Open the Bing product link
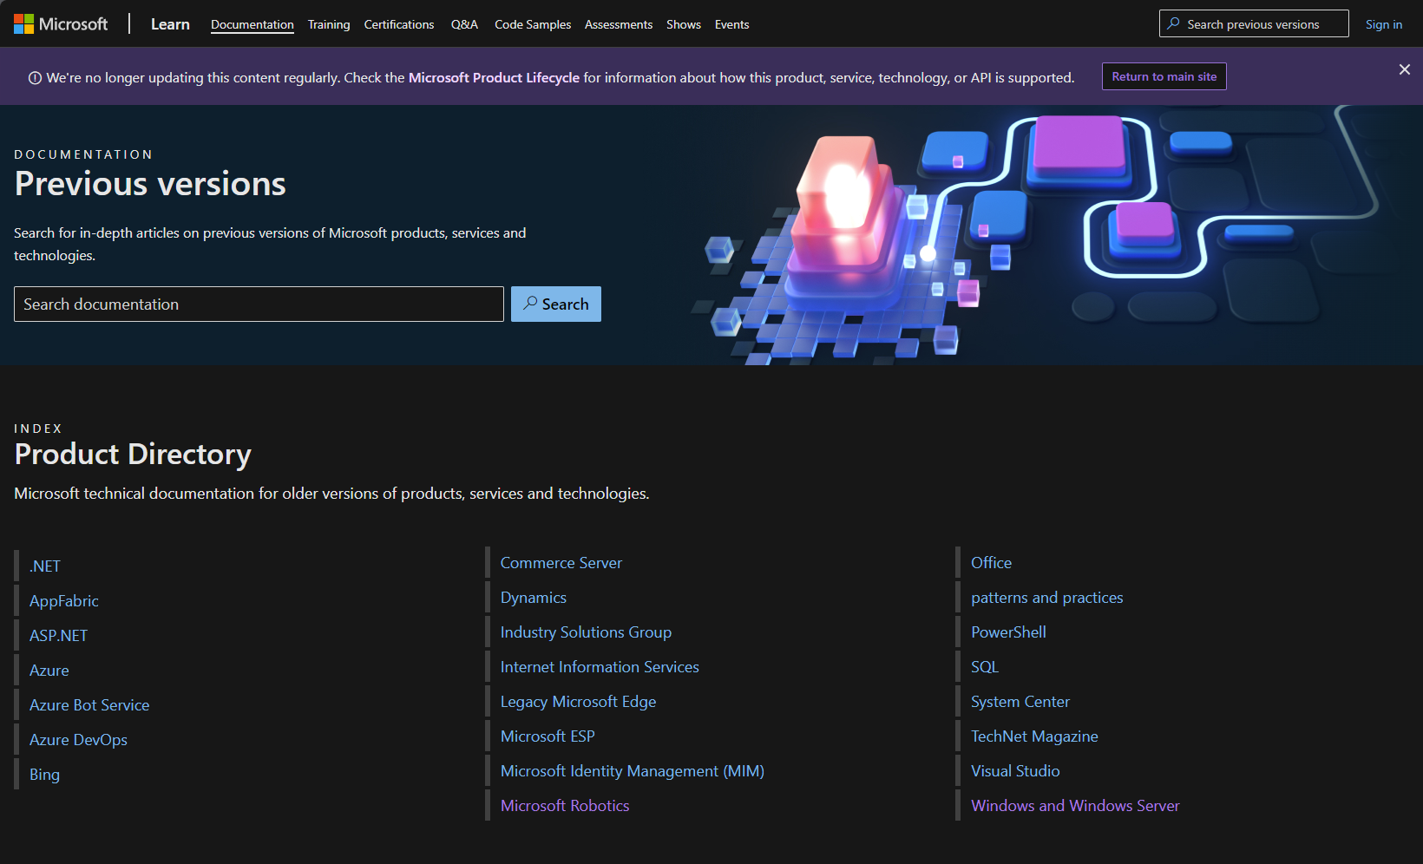 click(44, 775)
